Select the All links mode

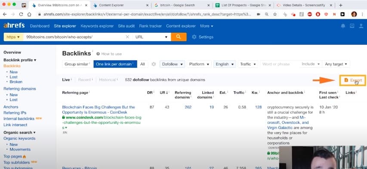[x=142, y=64]
